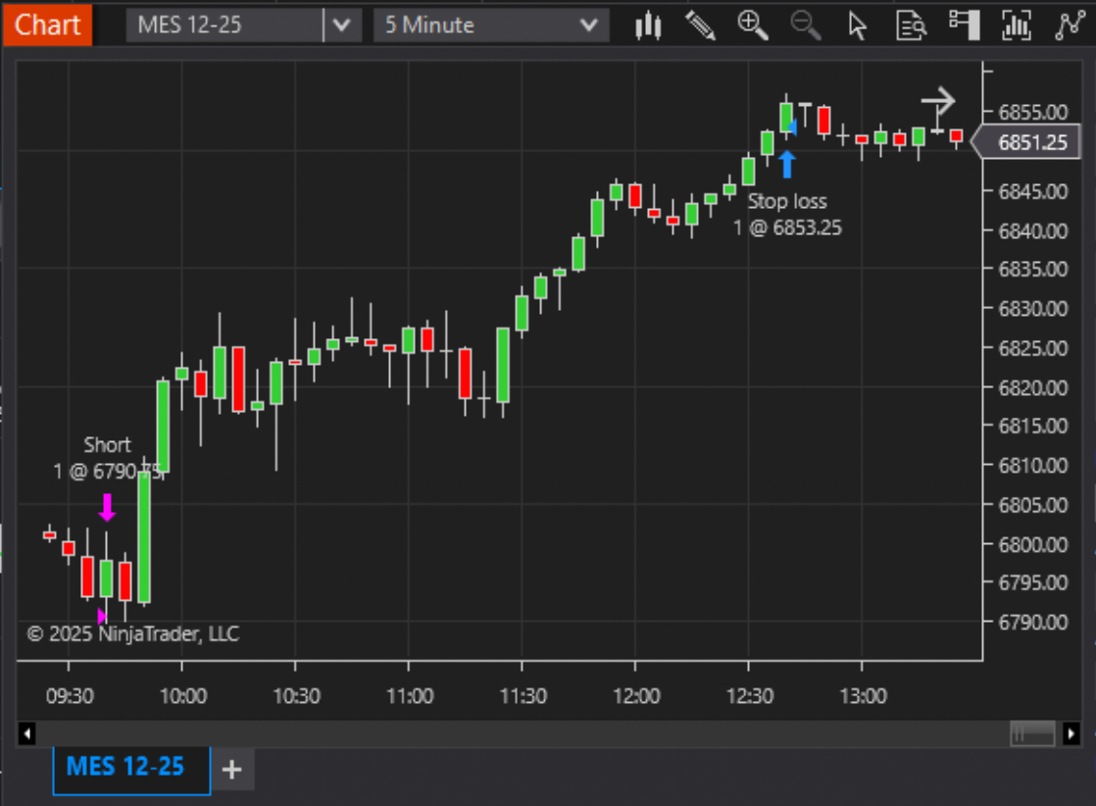Select the cursor pointer tool
Screen dimensions: 1096x806
click(x=857, y=25)
